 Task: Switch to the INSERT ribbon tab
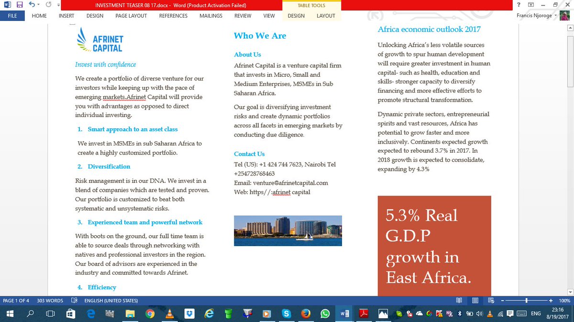[66, 16]
